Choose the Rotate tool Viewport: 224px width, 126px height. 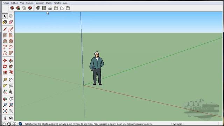5,66
